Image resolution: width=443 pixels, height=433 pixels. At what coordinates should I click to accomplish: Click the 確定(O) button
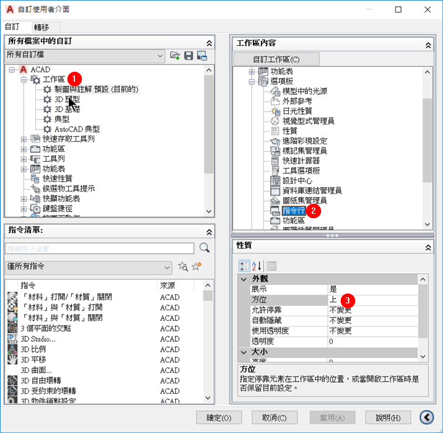click(x=219, y=418)
